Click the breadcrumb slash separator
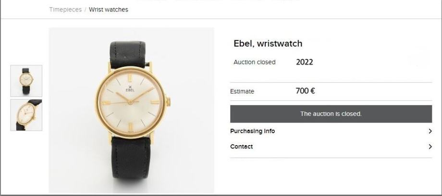Viewport: 442px width, 196px height. [86, 10]
